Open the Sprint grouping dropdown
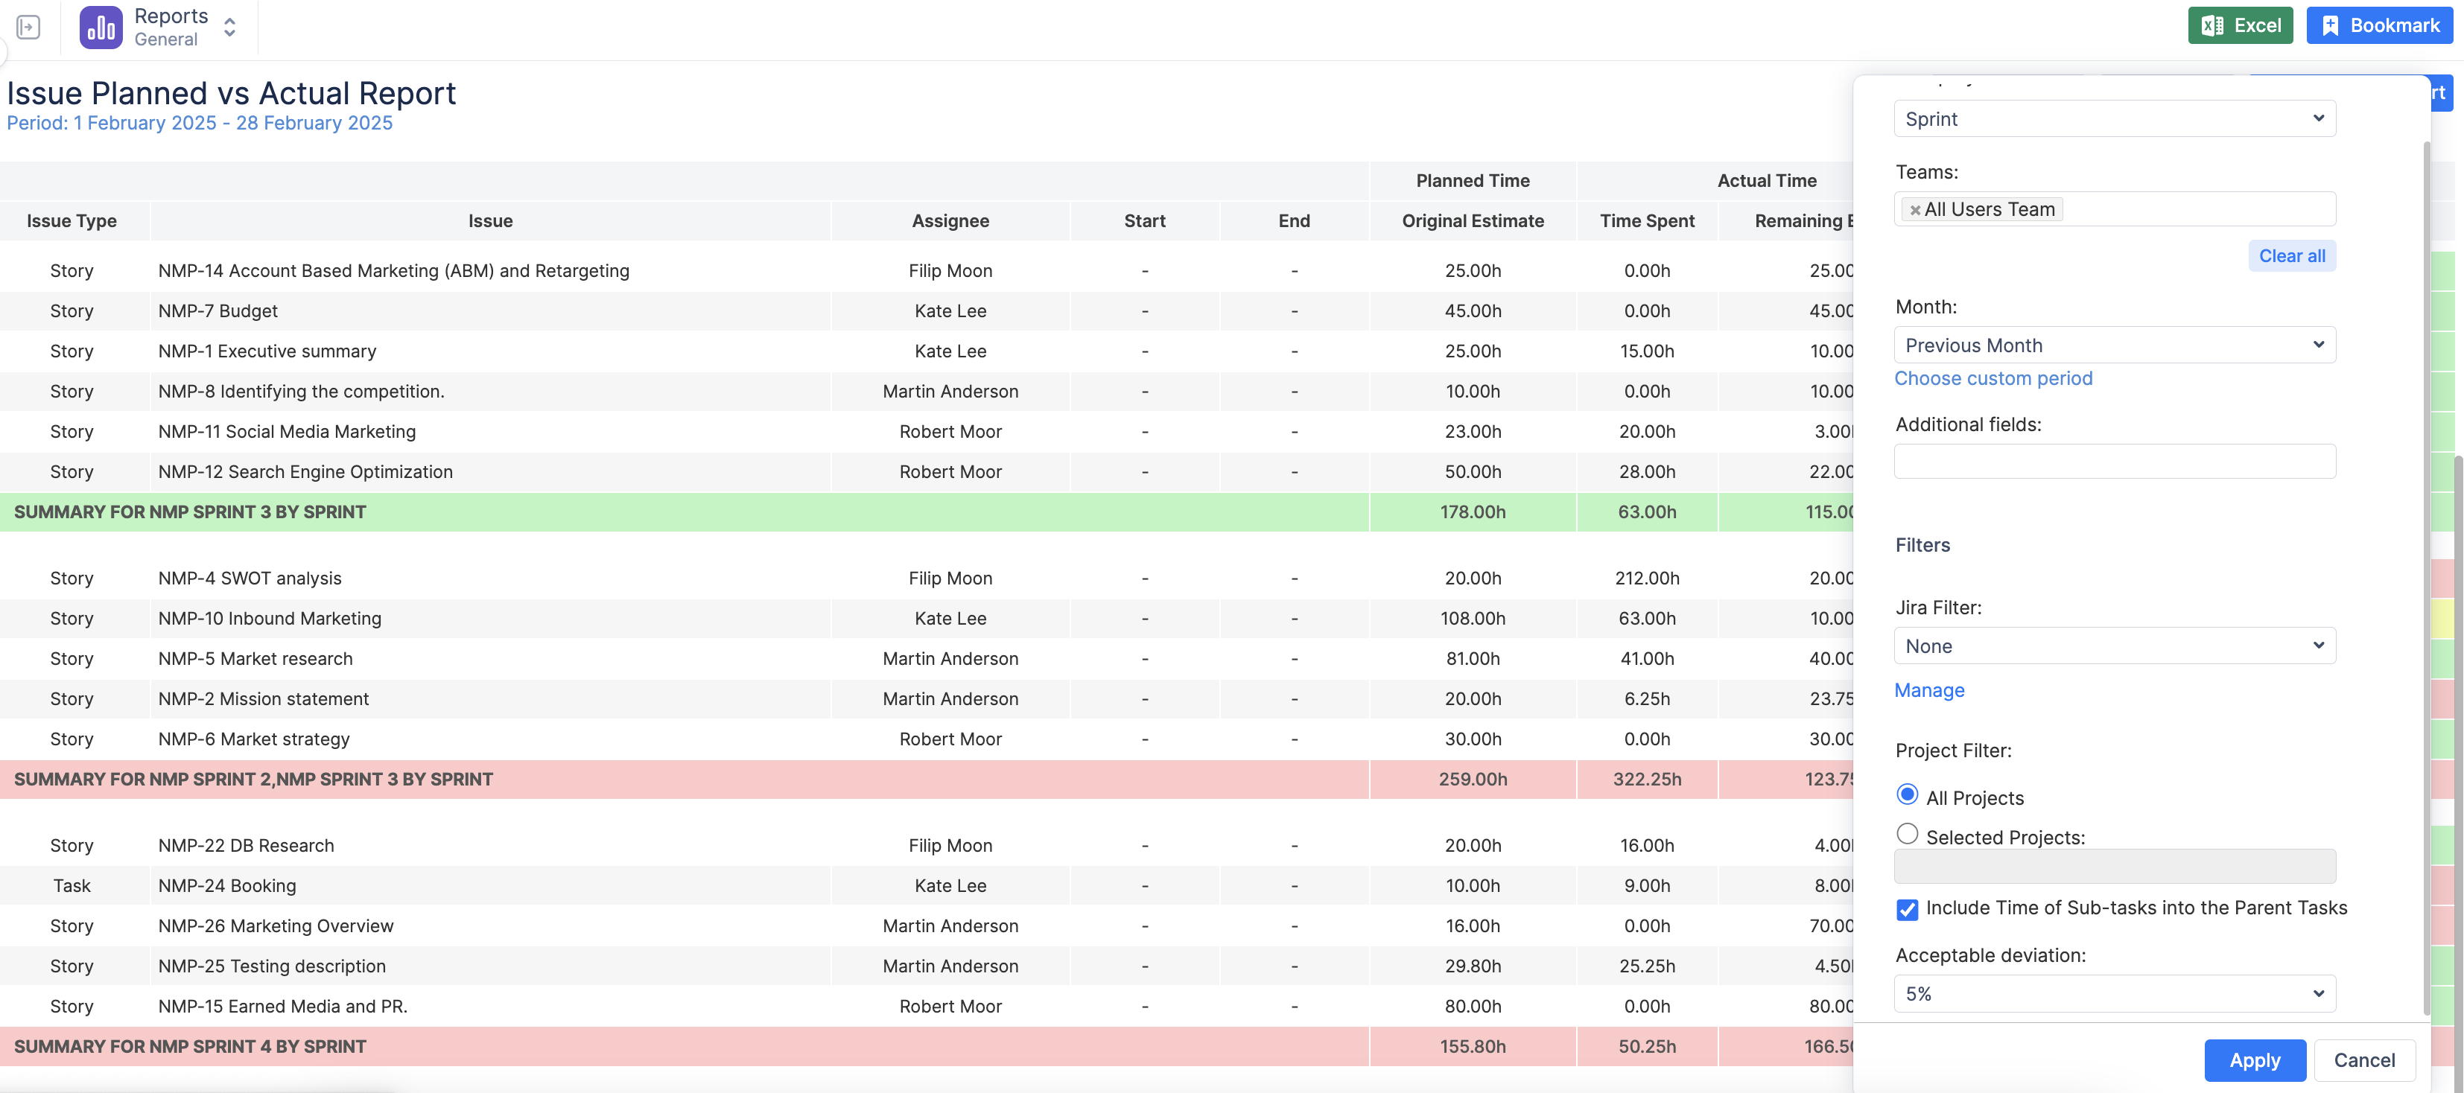2464x1093 pixels. coord(2113,118)
